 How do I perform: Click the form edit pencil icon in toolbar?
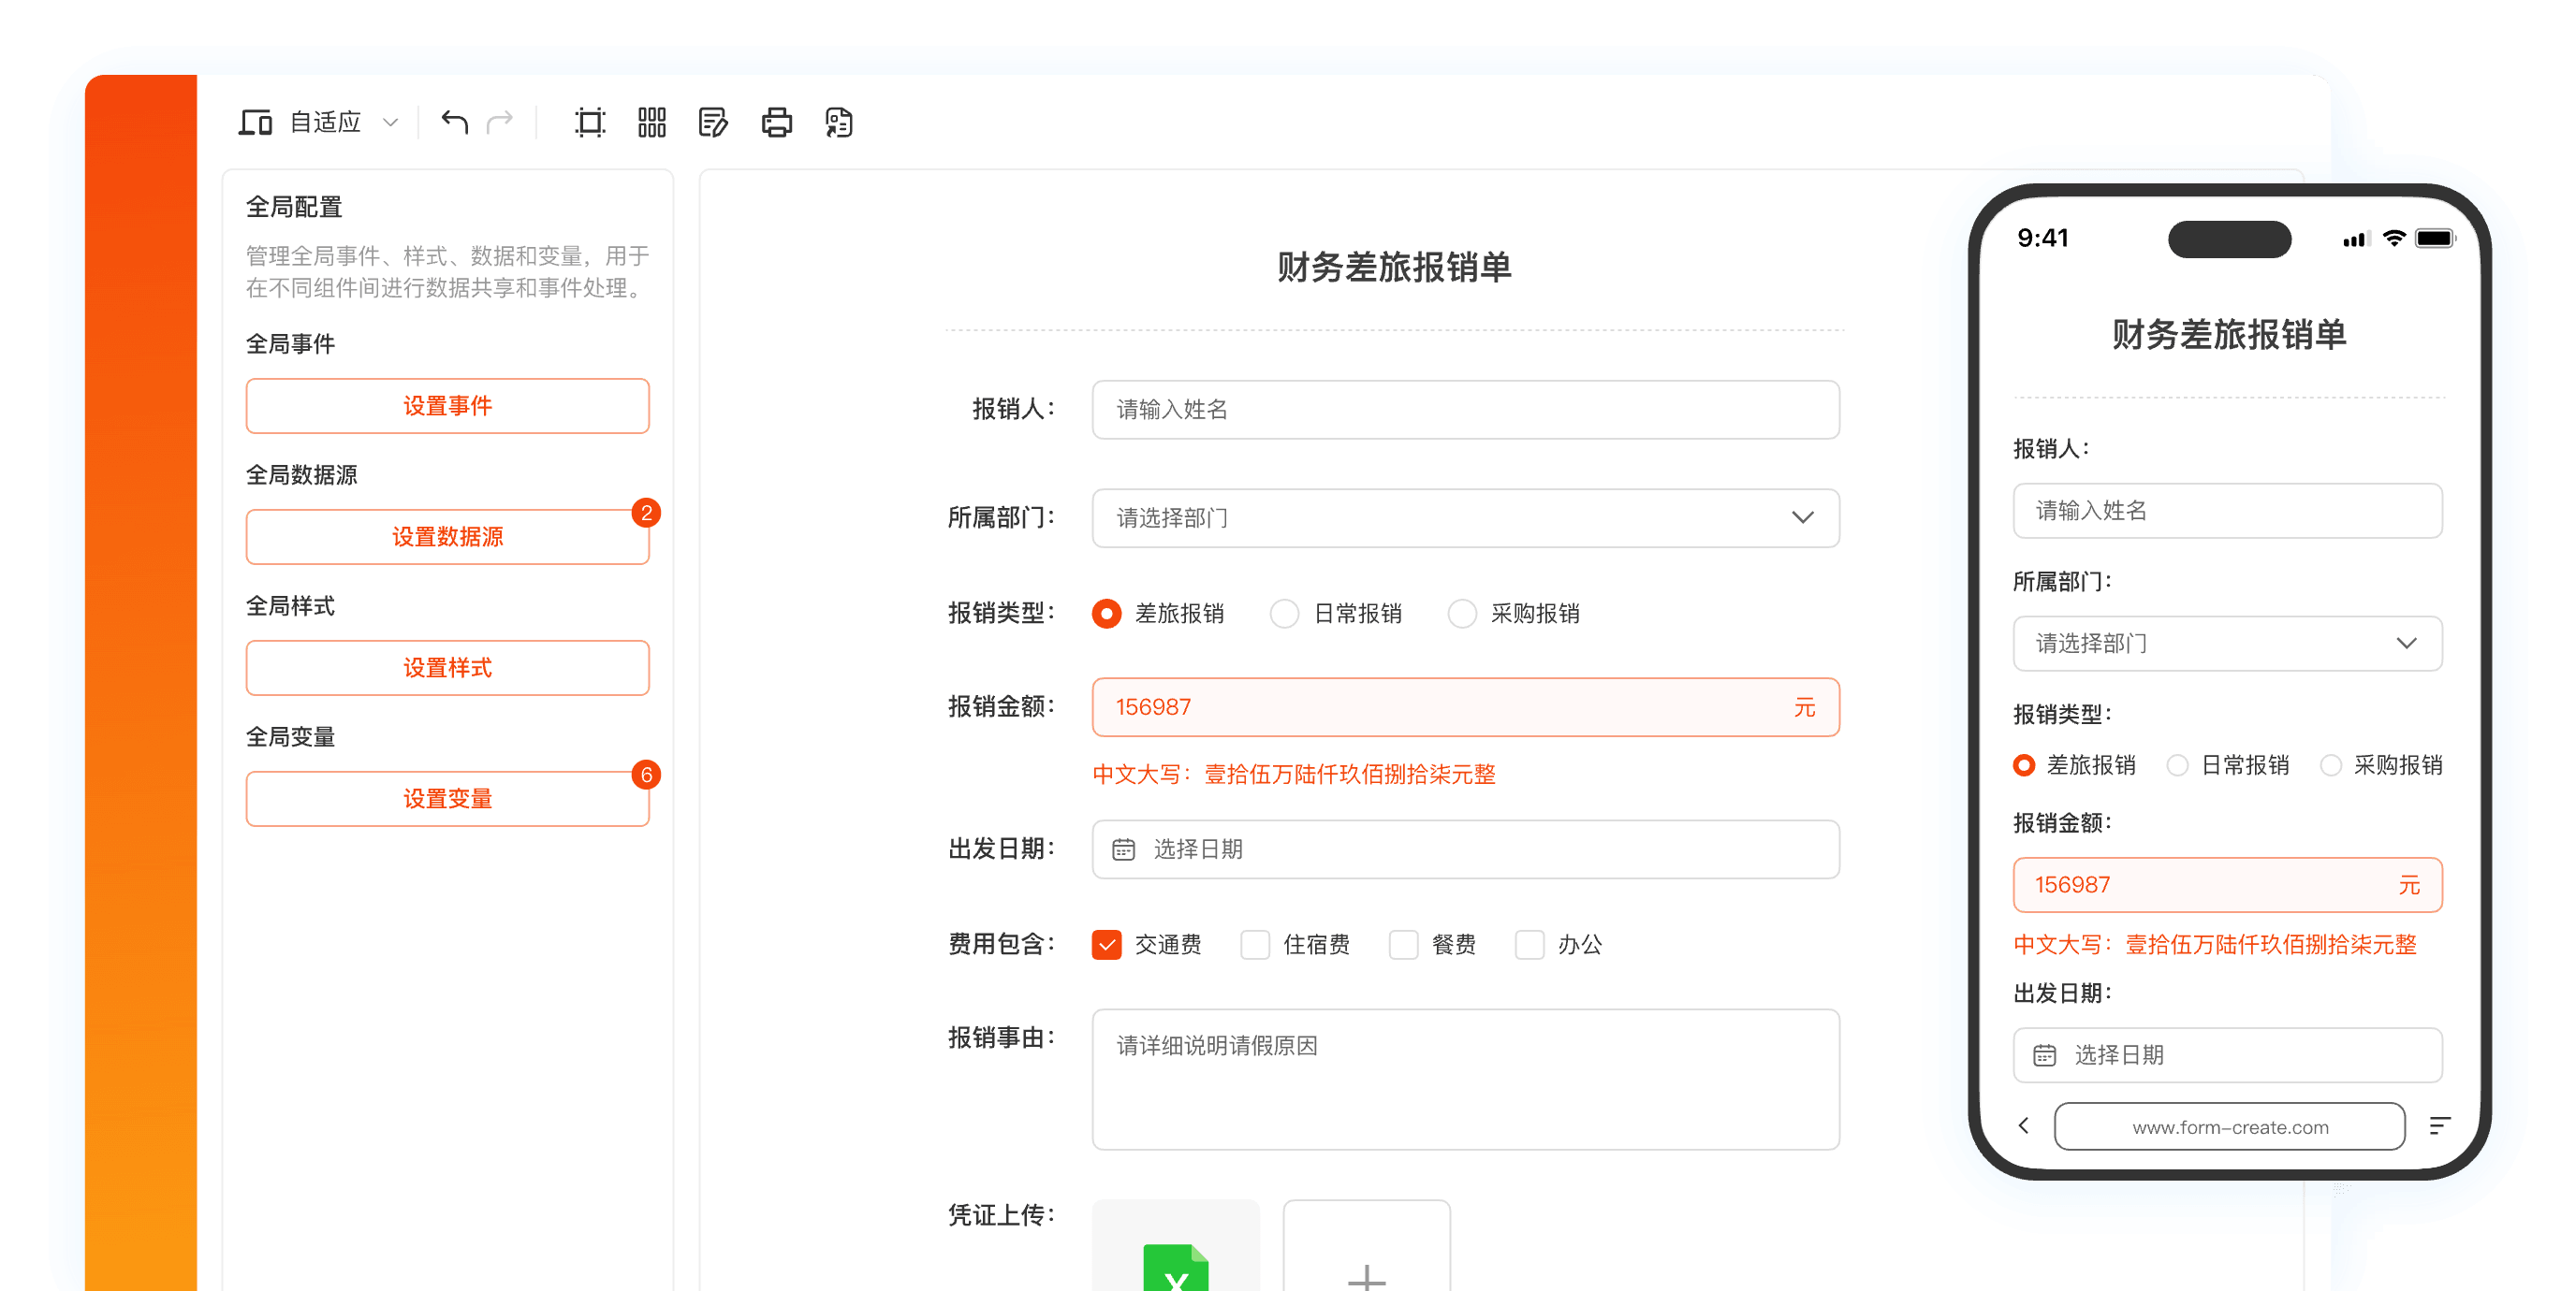714,122
